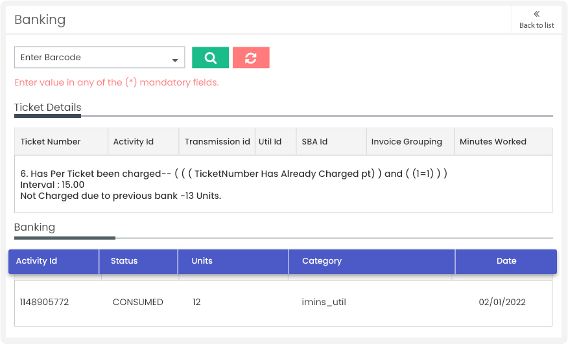Open the Enter Barcode dropdown
The height and width of the screenshot is (344, 568).
click(x=100, y=57)
